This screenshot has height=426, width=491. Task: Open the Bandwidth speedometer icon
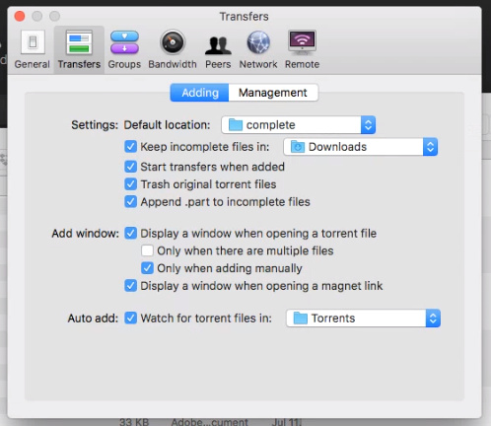click(173, 42)
